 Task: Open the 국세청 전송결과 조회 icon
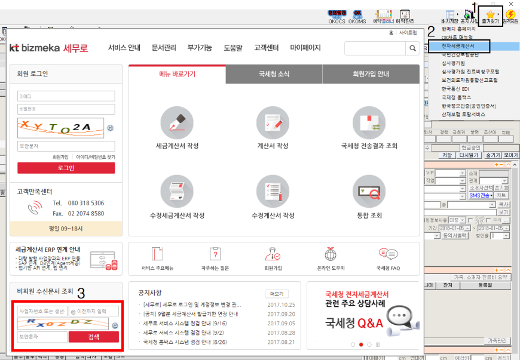pos(369,123)
